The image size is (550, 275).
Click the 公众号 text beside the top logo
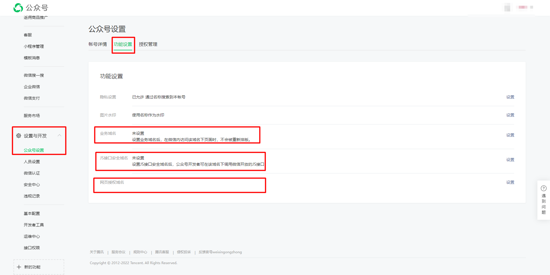(37, 8)
